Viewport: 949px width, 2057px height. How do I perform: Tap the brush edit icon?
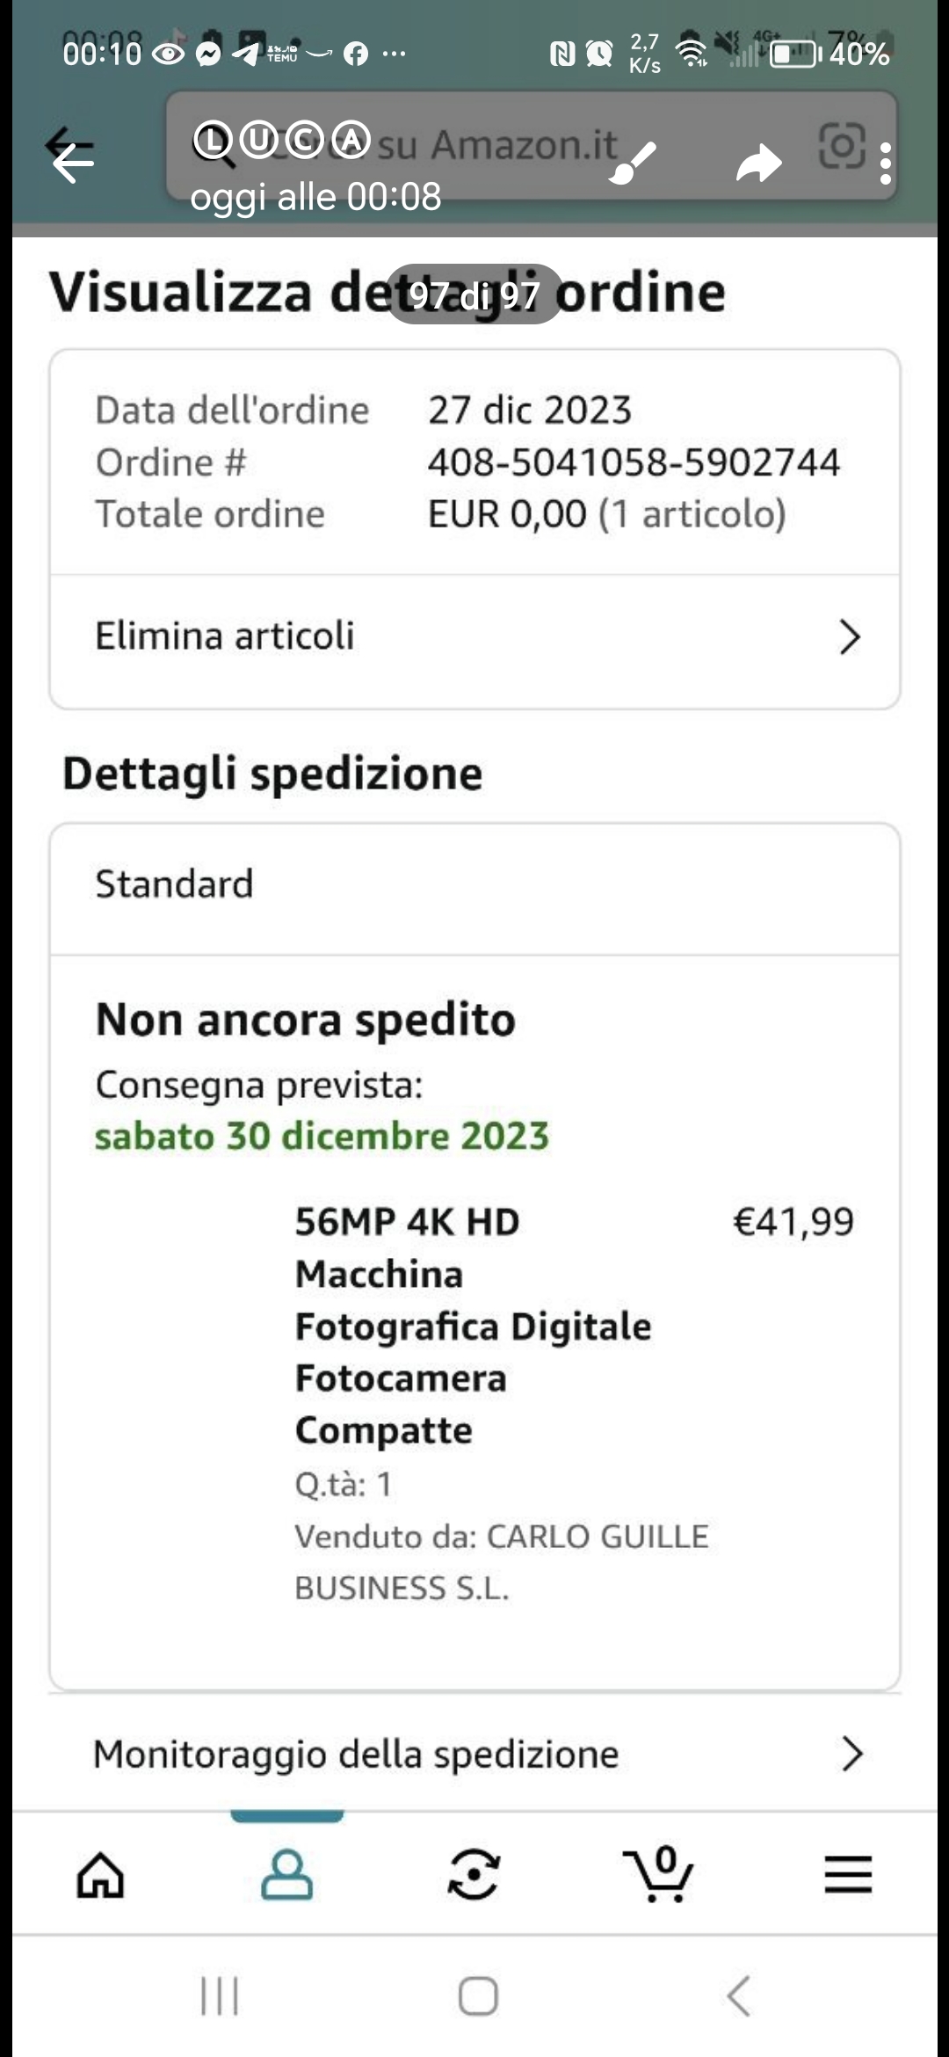point(633,163)
